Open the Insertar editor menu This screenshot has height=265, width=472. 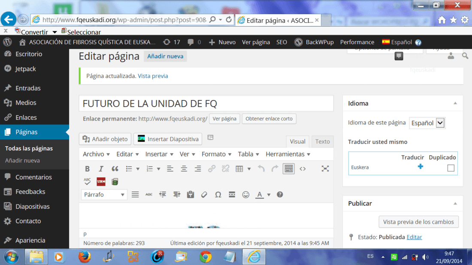159,154
